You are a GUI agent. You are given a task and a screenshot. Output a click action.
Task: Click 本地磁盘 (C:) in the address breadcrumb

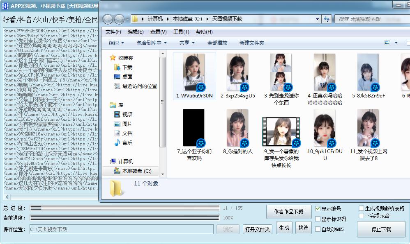point(187,19)
